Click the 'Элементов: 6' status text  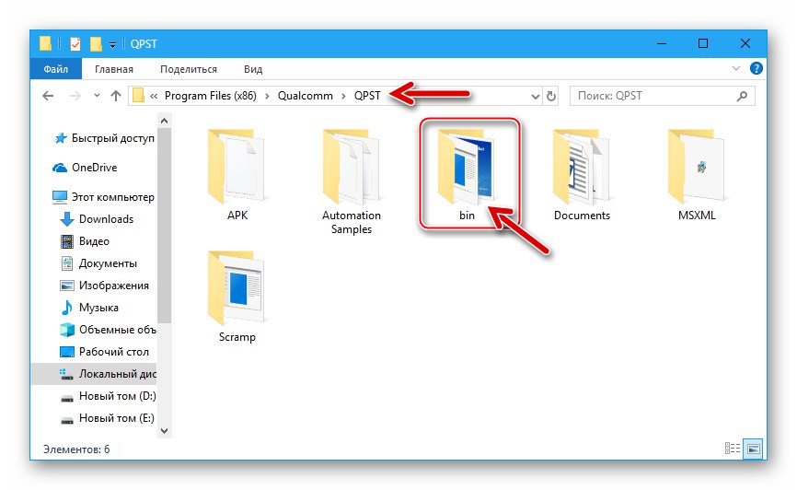click(76, 449)
